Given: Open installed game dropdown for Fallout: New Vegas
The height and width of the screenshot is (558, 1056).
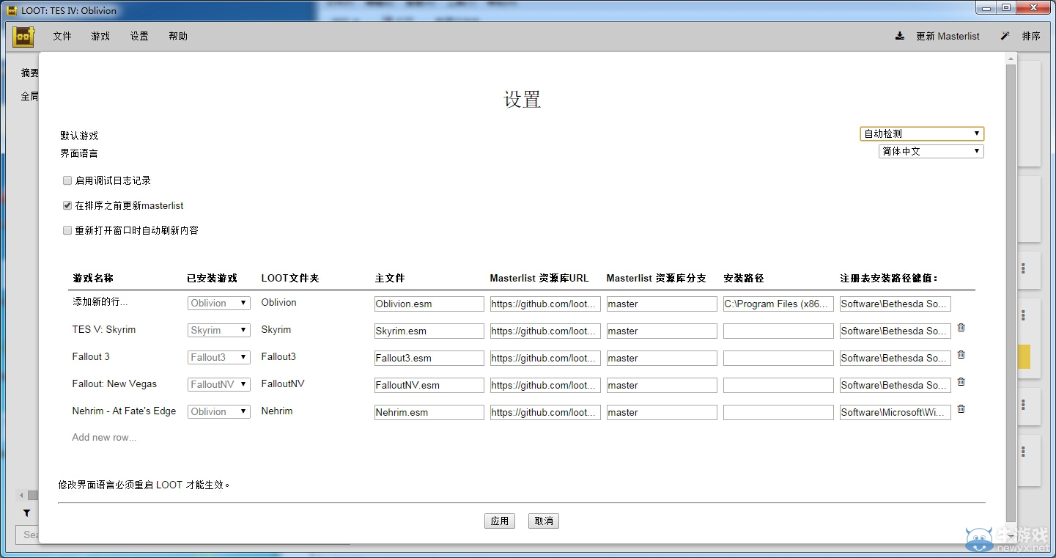Looking at the screenshot, I should pos(219,384).
